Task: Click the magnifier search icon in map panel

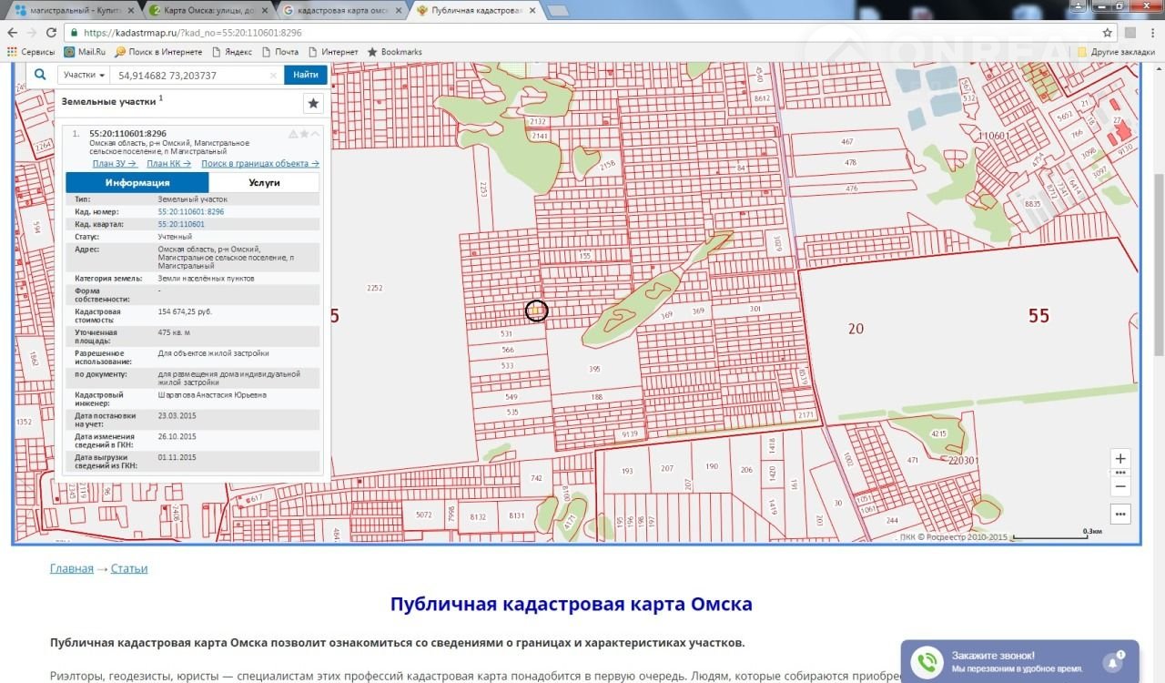Action: pyautogui.click(x=40, y=75)
